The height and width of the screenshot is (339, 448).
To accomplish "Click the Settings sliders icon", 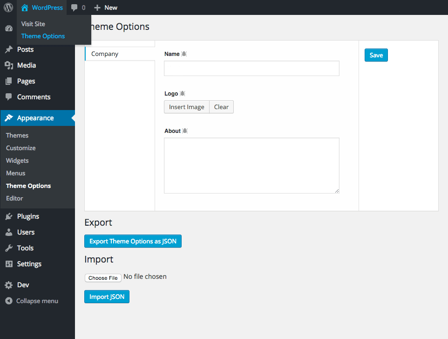I will 9,264.
